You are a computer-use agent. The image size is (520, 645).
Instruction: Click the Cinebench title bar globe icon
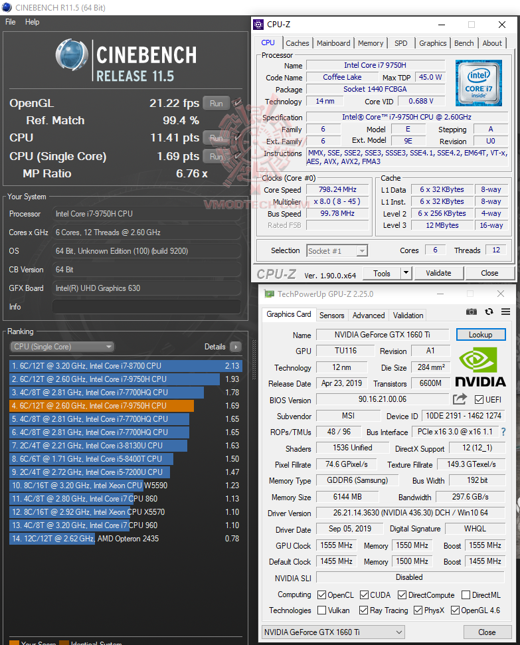pyautogui.click(x=7, y=7)
